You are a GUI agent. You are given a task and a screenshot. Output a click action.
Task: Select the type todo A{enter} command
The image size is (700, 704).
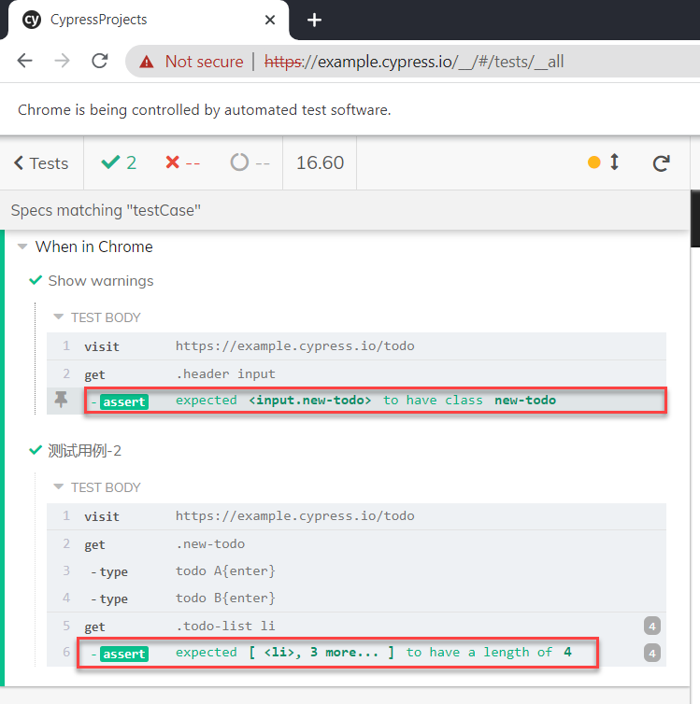(x=356, y=571)
